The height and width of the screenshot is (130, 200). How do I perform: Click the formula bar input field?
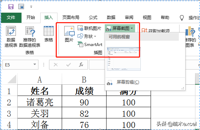coord(97,65)
